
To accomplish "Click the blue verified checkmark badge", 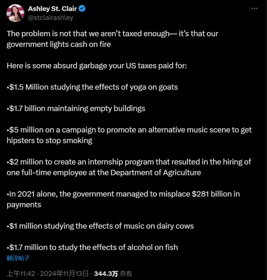I will [82, 8].
